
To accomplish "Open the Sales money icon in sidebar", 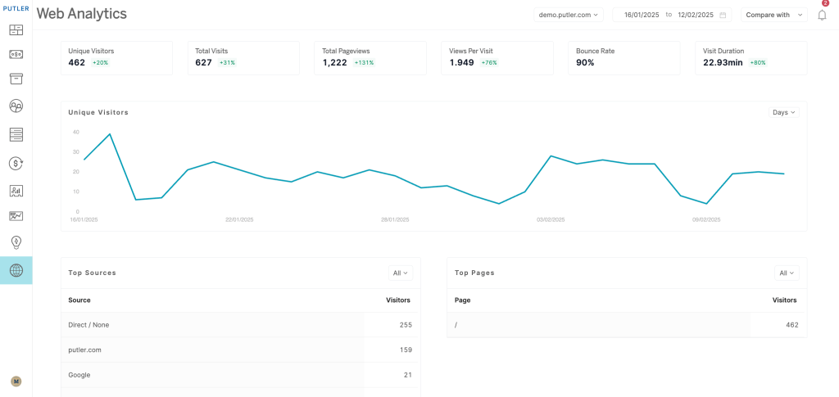I will tap(16, 54).
